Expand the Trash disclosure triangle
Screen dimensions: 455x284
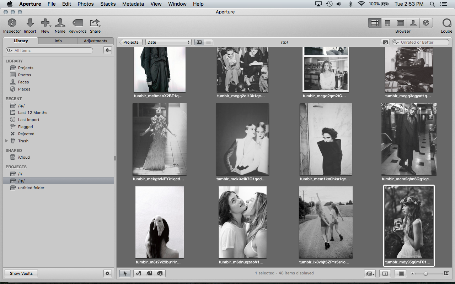coord(6,141)
